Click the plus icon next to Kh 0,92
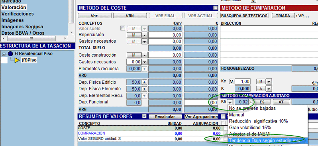Screen dimensions: 318x146 coord(251,102)
